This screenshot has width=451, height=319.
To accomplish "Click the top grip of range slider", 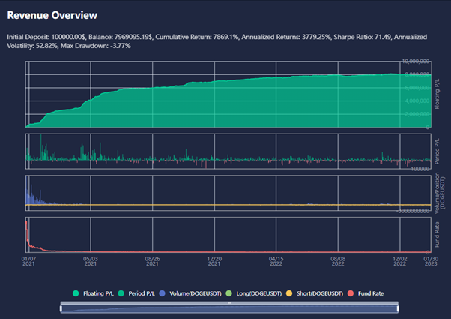I will (x=229, y=303).
